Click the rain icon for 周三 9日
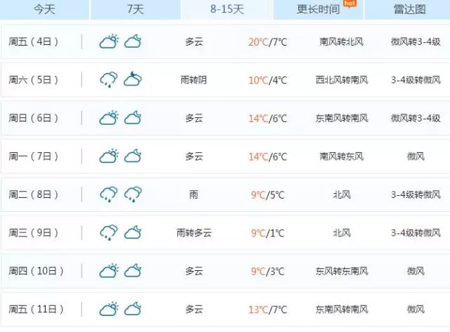 point(109,232)
